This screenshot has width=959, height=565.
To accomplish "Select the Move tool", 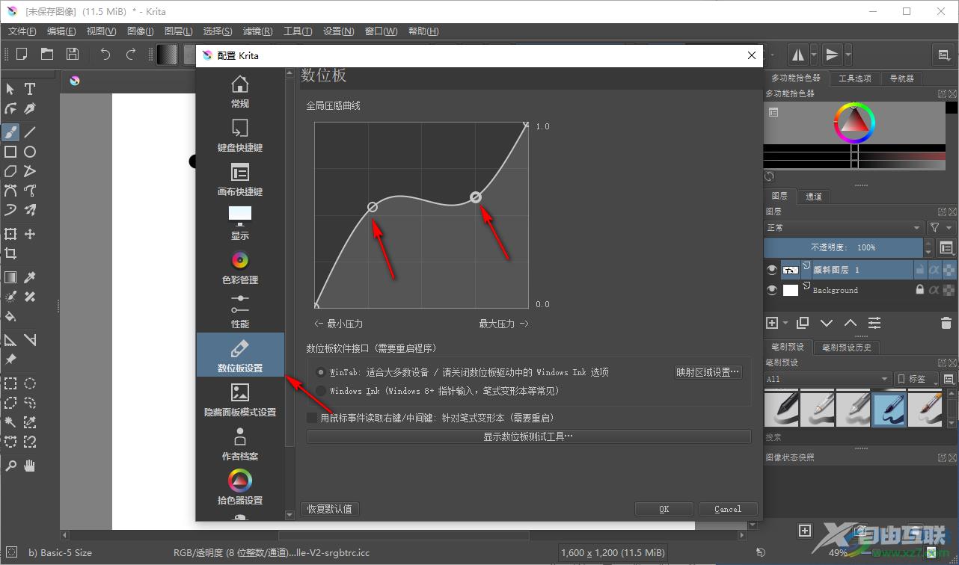I will coord(30,234).
